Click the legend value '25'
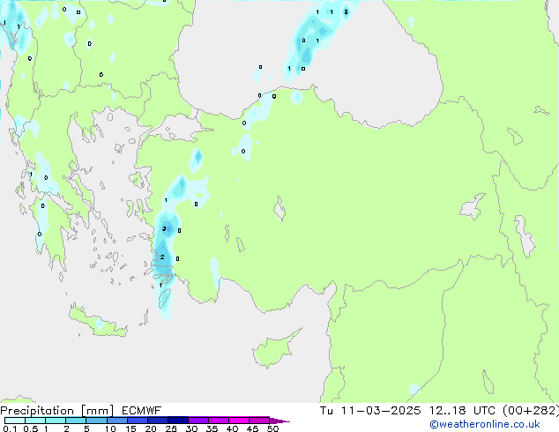The image size is (559, 432). [171, 428]
